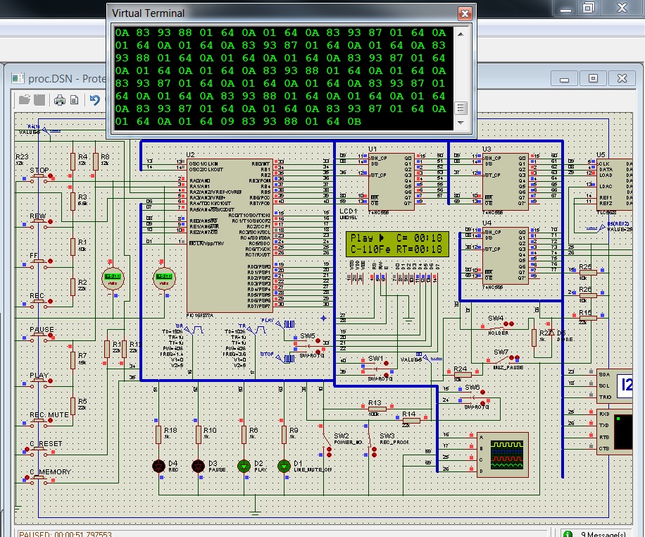Select resistor R18 above D4 LED
This screenshot has width=645, height=537.
158,434
